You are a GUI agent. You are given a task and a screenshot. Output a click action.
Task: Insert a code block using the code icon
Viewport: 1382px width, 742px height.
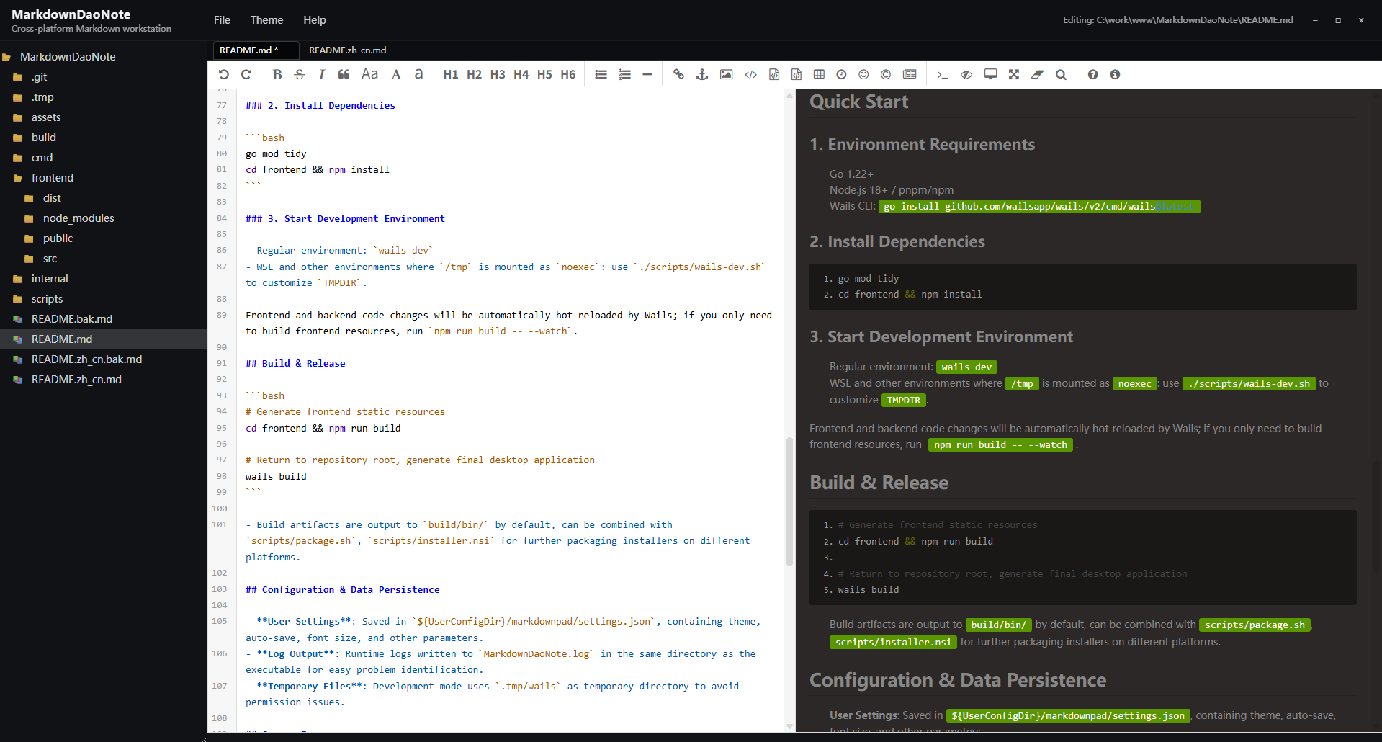coord(750,74)
